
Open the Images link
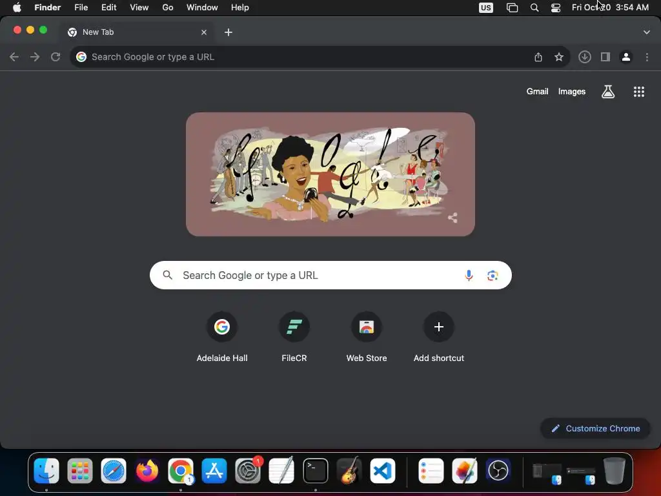(572, 92)
